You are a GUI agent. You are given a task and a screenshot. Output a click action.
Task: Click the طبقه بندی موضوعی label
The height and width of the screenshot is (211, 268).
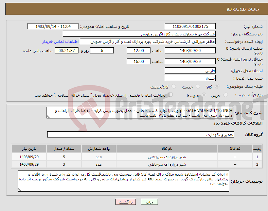[245, 86]
